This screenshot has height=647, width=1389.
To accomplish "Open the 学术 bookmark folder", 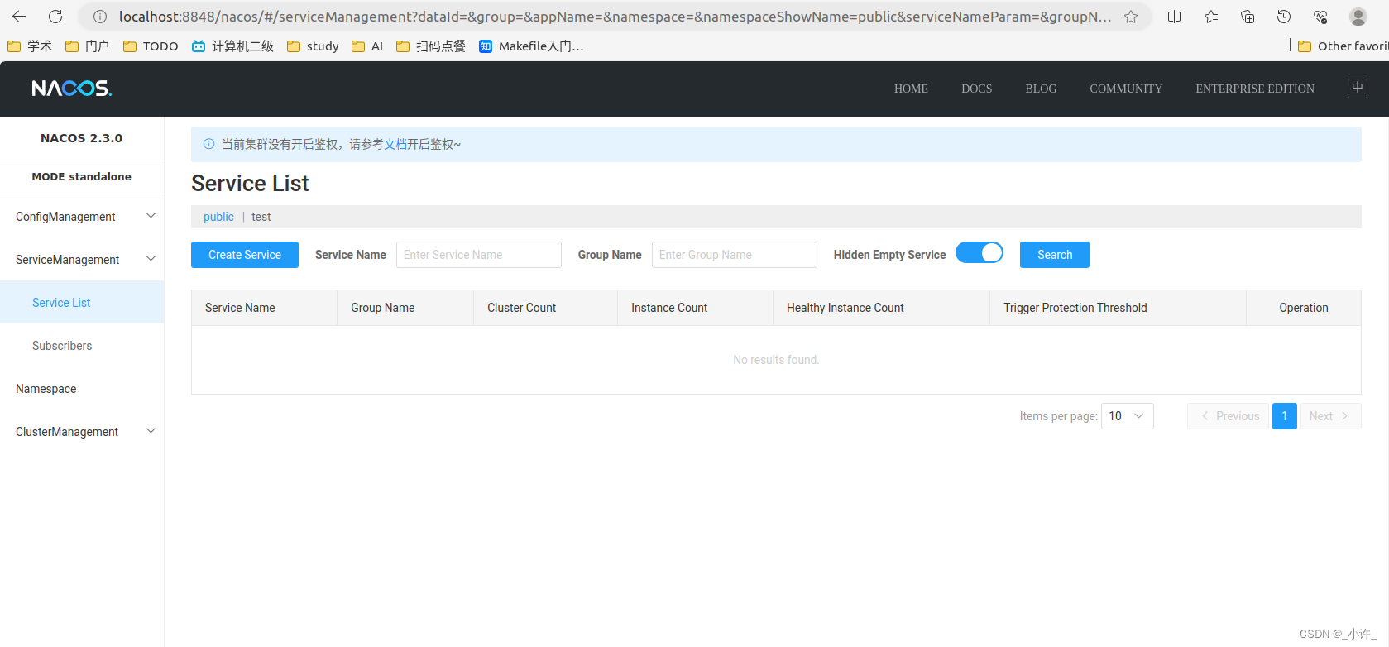I will pyautogui.click(x=30, y=46).
